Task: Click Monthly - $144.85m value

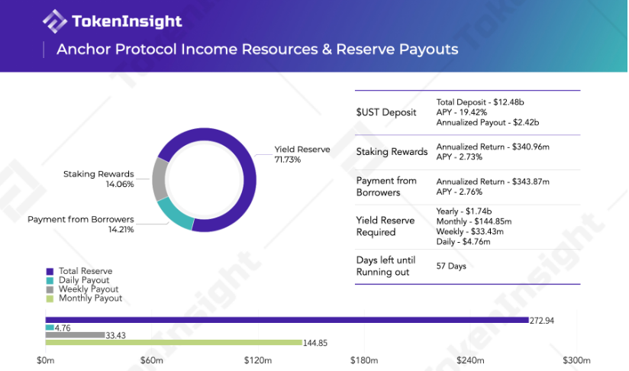Action: pos(474,221)
